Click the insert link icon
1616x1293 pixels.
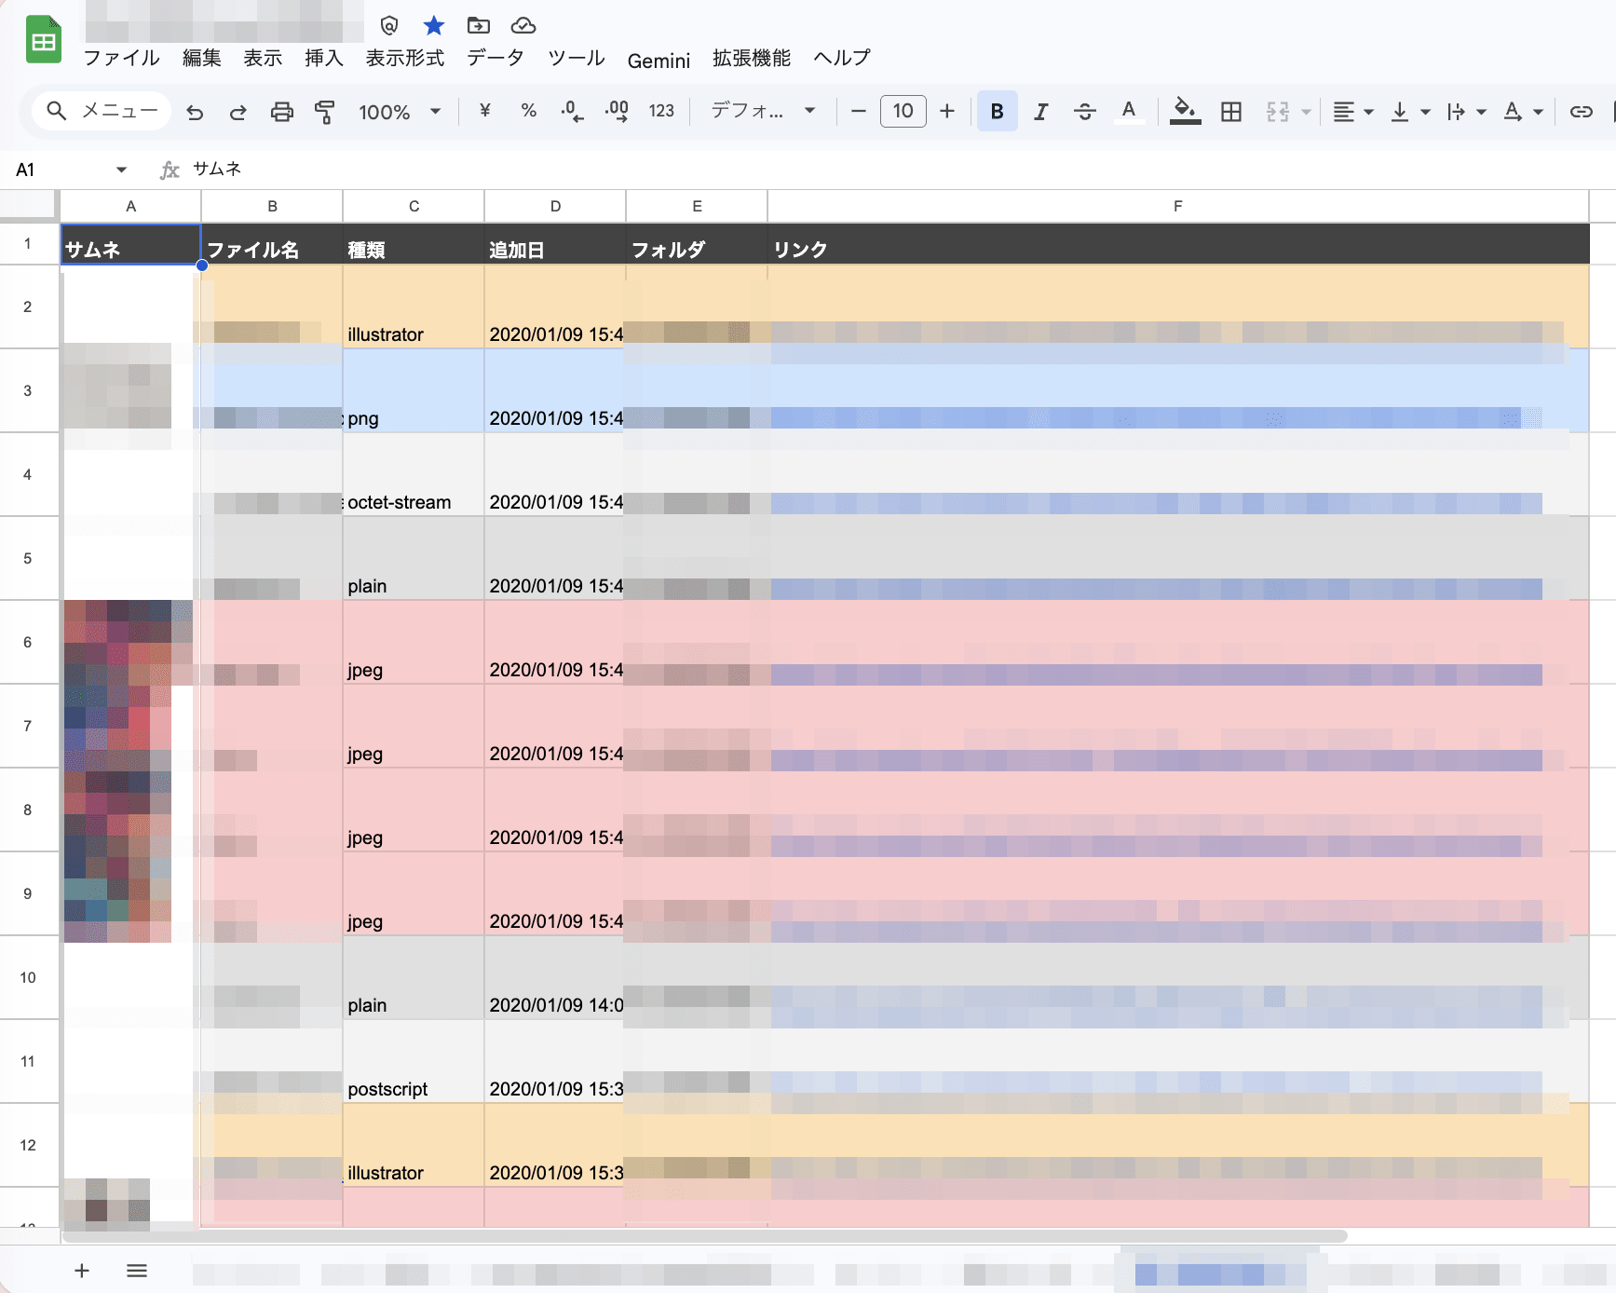point(1581,112)
